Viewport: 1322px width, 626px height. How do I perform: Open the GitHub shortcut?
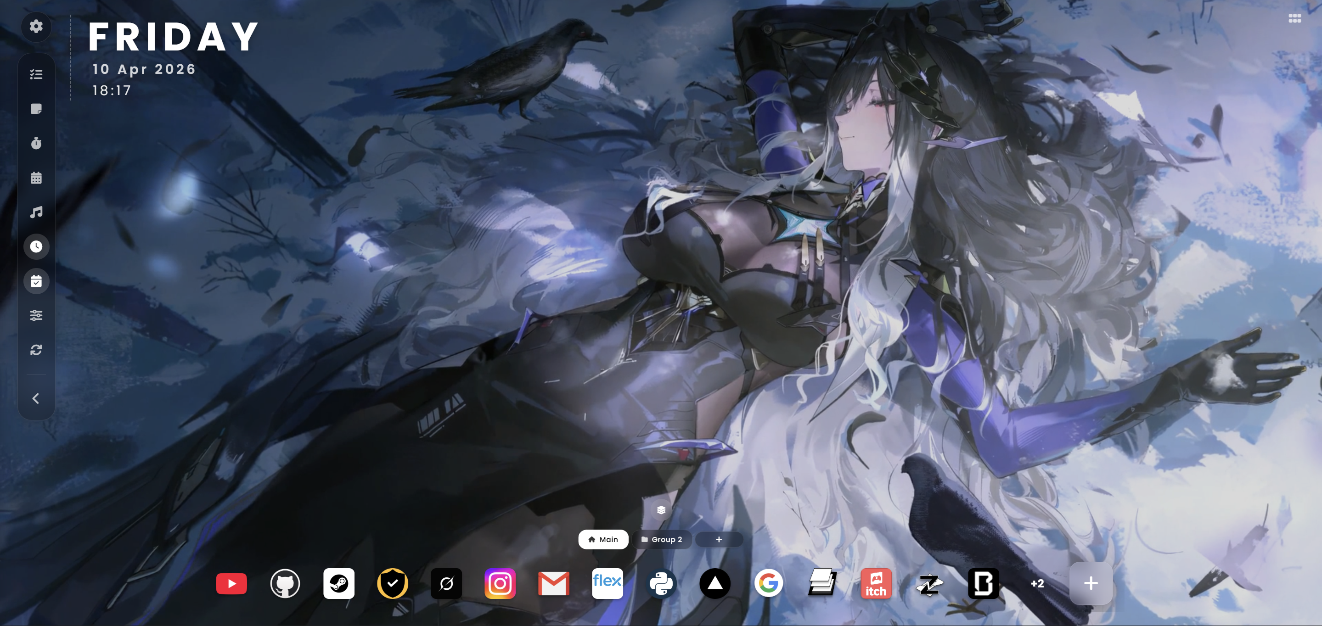285,583
